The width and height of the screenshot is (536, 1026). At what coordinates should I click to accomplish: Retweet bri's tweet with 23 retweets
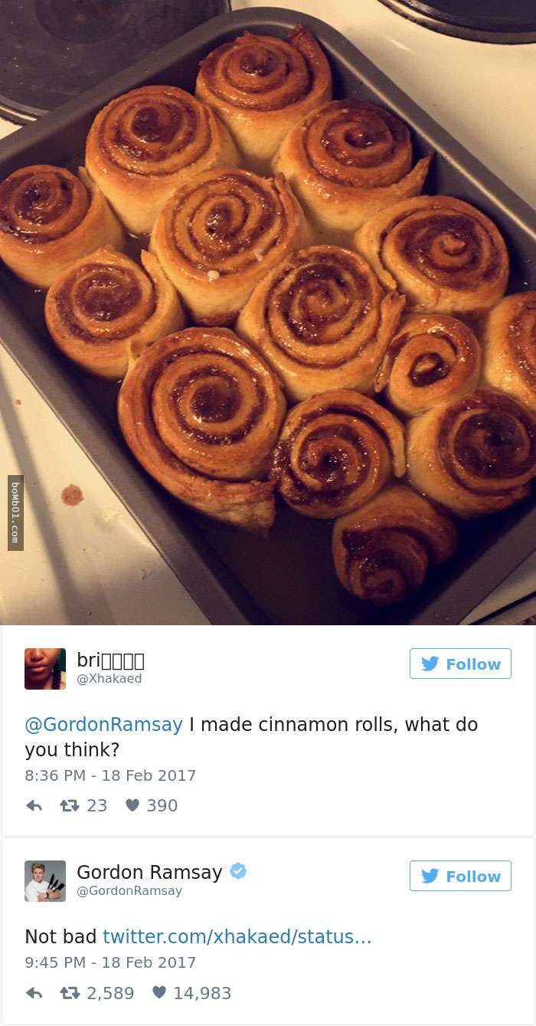coord(70,806)
